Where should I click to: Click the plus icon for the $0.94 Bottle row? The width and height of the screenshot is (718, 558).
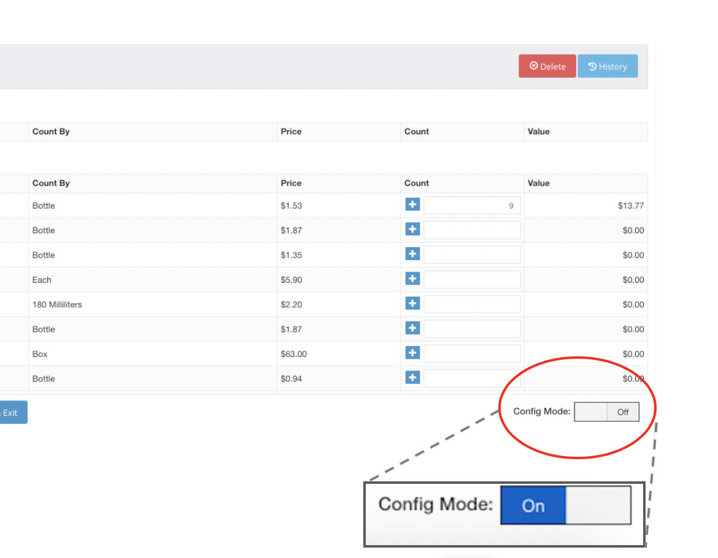412,378
